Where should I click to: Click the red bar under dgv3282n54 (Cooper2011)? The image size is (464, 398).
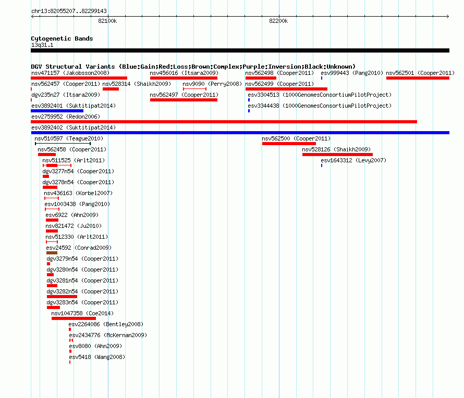coord(62,297)
